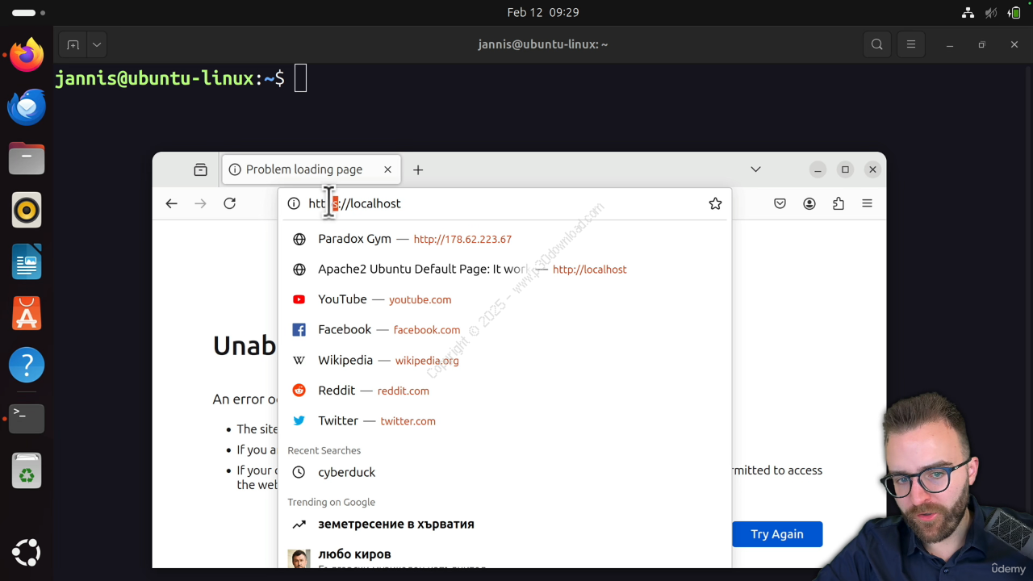
Task: Open the Ubuntu Software app icon
Action: pyautogui.click(x=27, y=314)
